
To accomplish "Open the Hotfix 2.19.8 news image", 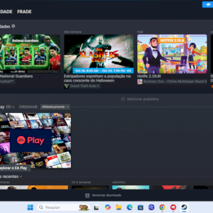I will [172, 54].
